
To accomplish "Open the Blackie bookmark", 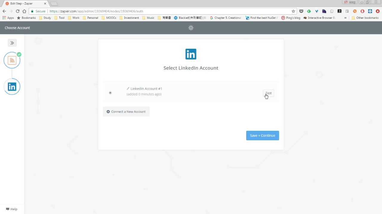I will [190, 18].
